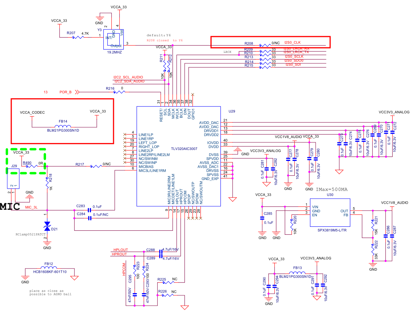Select the HPROUT net label
The width and height of the screenshot is (418, 317).
click(x=119, y=254)
